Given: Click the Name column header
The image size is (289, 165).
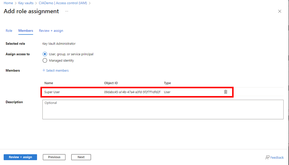Looking at the screenshot, I should click(49, 83).
